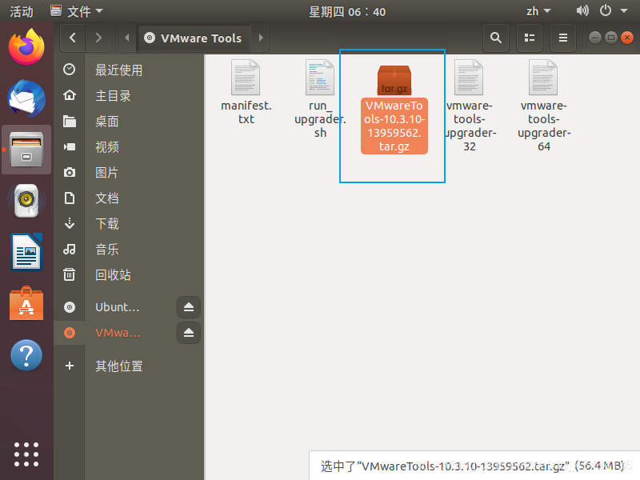Image resolution: width=640 pixels, height=480 pixels.
Task: Click the folder icon beside 桌面
Action: (x=70, y=122)
